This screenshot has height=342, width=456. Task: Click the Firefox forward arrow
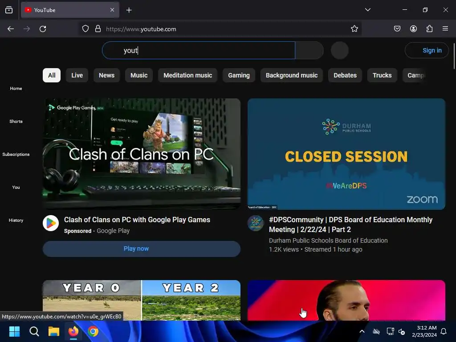27,29
